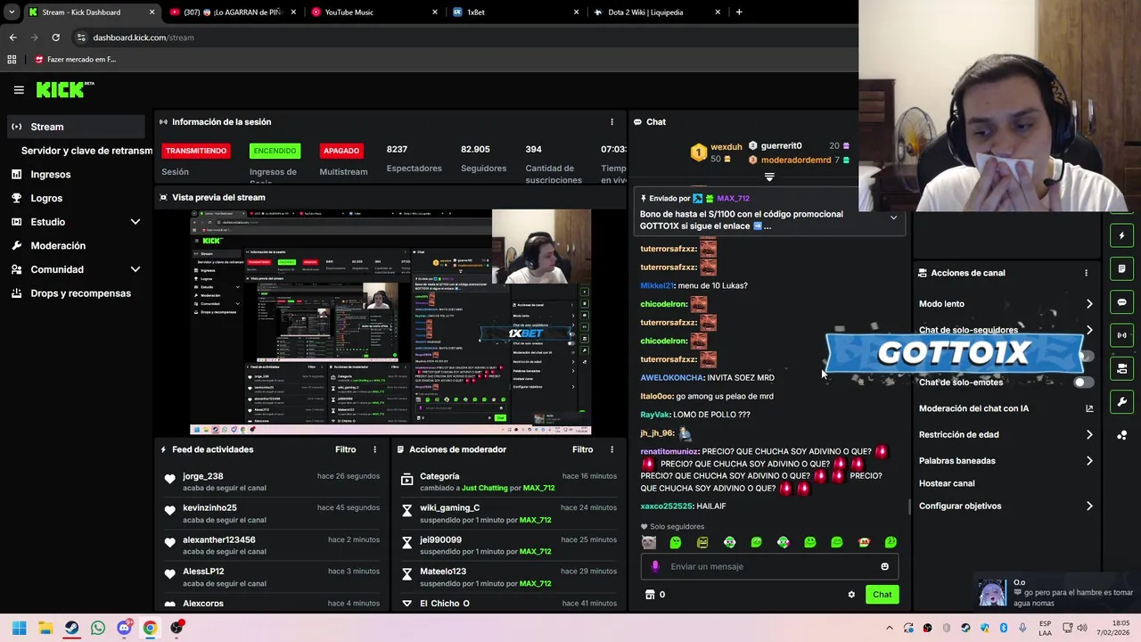Open File Explorer from the taskbar
The height and width of the screenshot is (642, 1141).
[x=45, y=628]
